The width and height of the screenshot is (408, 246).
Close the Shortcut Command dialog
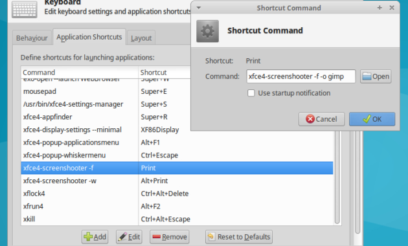pyautogui.click(x=392, y=8)
